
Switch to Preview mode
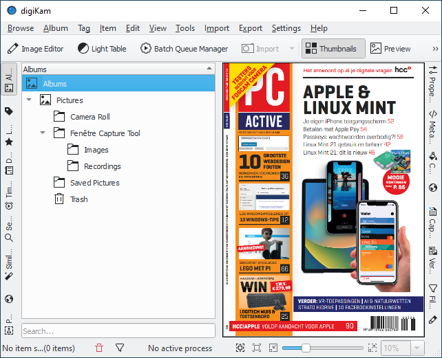tap(390, 49)
